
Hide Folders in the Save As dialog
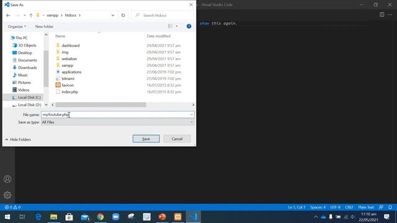pyautogui.click(x=18, y=139)
